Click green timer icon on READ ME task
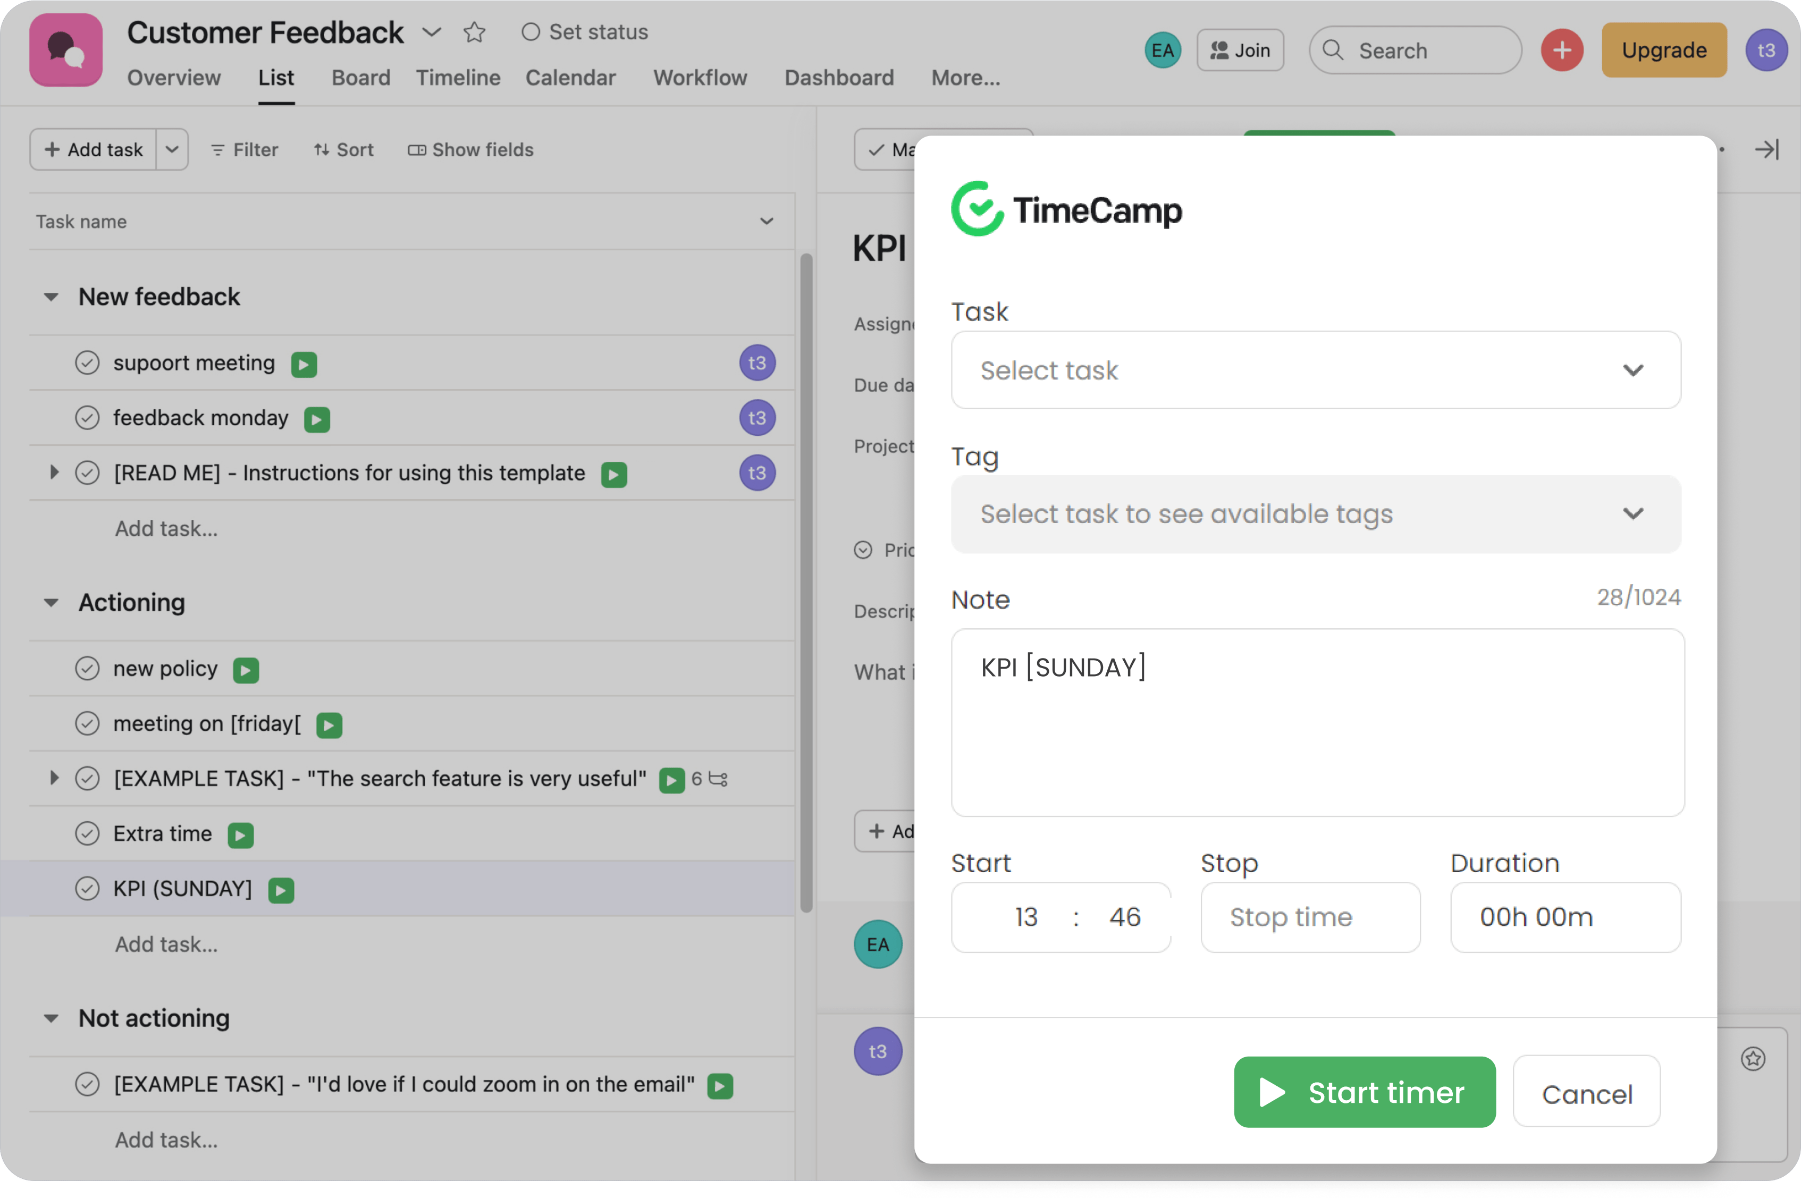The image size is (1801, 1198). 613,475
